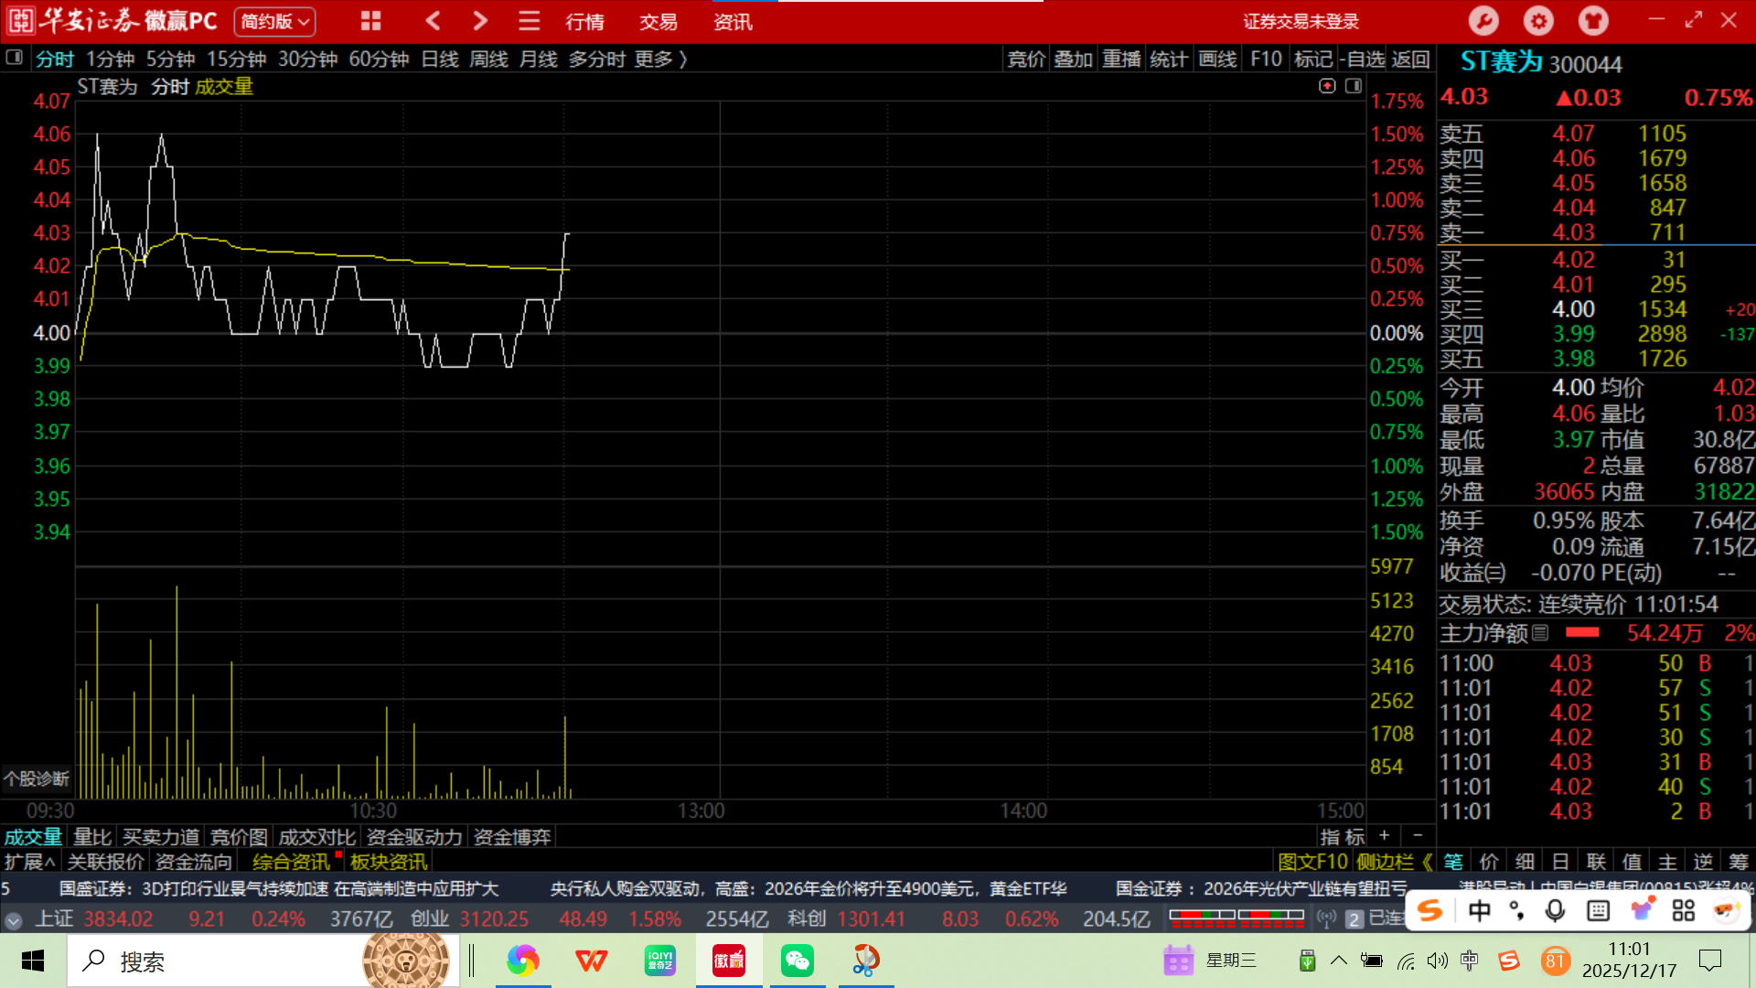Toggle the left panel icon beside 分时

click(14, 59)
